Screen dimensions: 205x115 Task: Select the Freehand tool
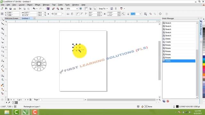tap(2, 38)
